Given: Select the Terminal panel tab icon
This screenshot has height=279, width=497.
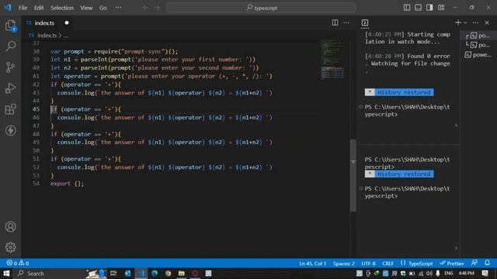Looking at the screenshot, I should pyautogui.click(x=365, y=22).
